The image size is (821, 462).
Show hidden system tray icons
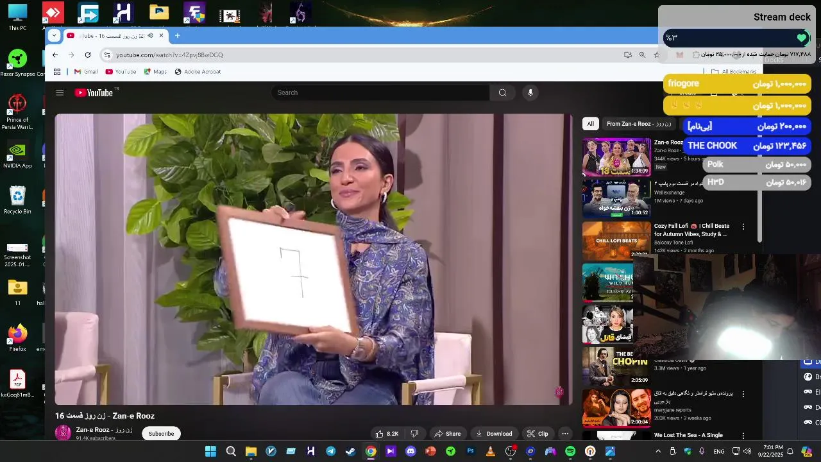point(659,452)
